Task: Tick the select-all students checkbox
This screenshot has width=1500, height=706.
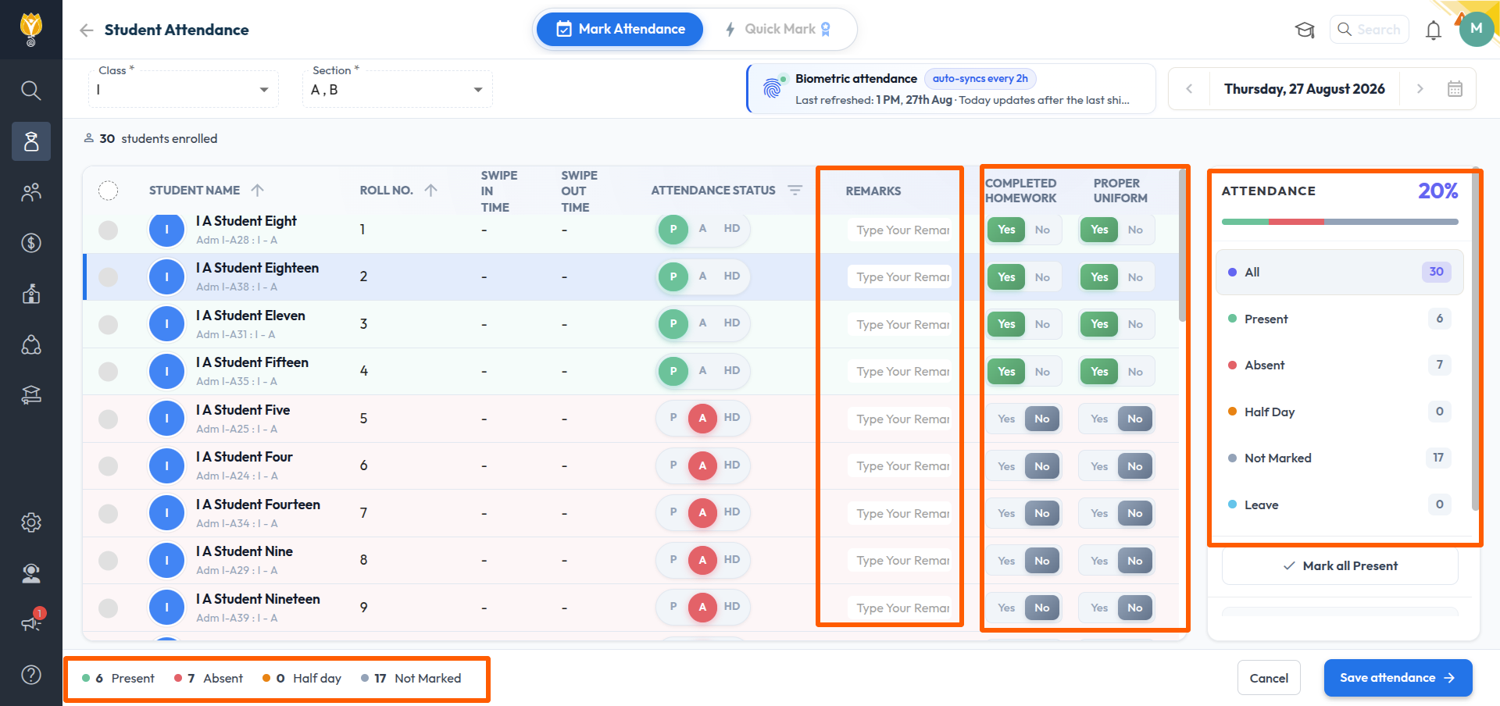Action: coord(109,191)
